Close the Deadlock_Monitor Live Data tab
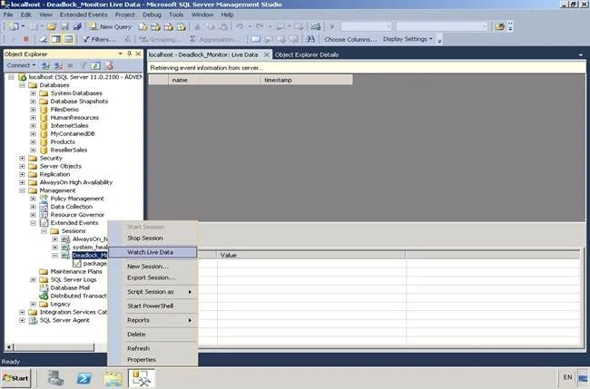The width and height of the screenshot is (590, 389). 266,54
